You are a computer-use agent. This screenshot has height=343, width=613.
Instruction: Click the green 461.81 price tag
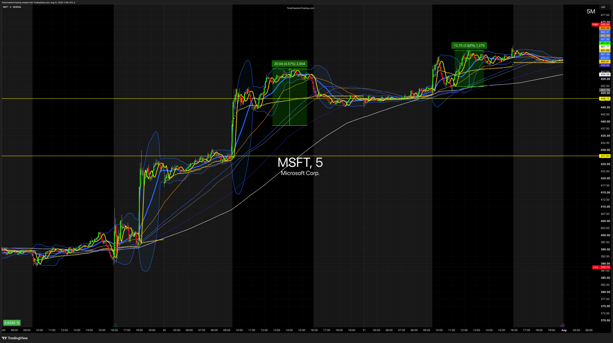(x=605, y=43)
